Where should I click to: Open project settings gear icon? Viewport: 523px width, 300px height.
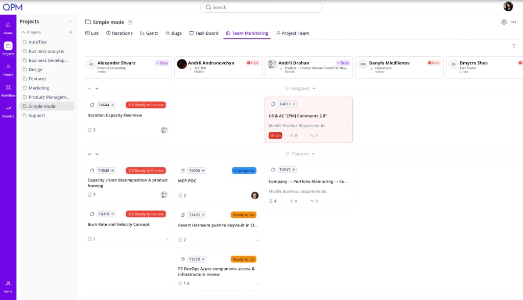[x=504, y=22]
